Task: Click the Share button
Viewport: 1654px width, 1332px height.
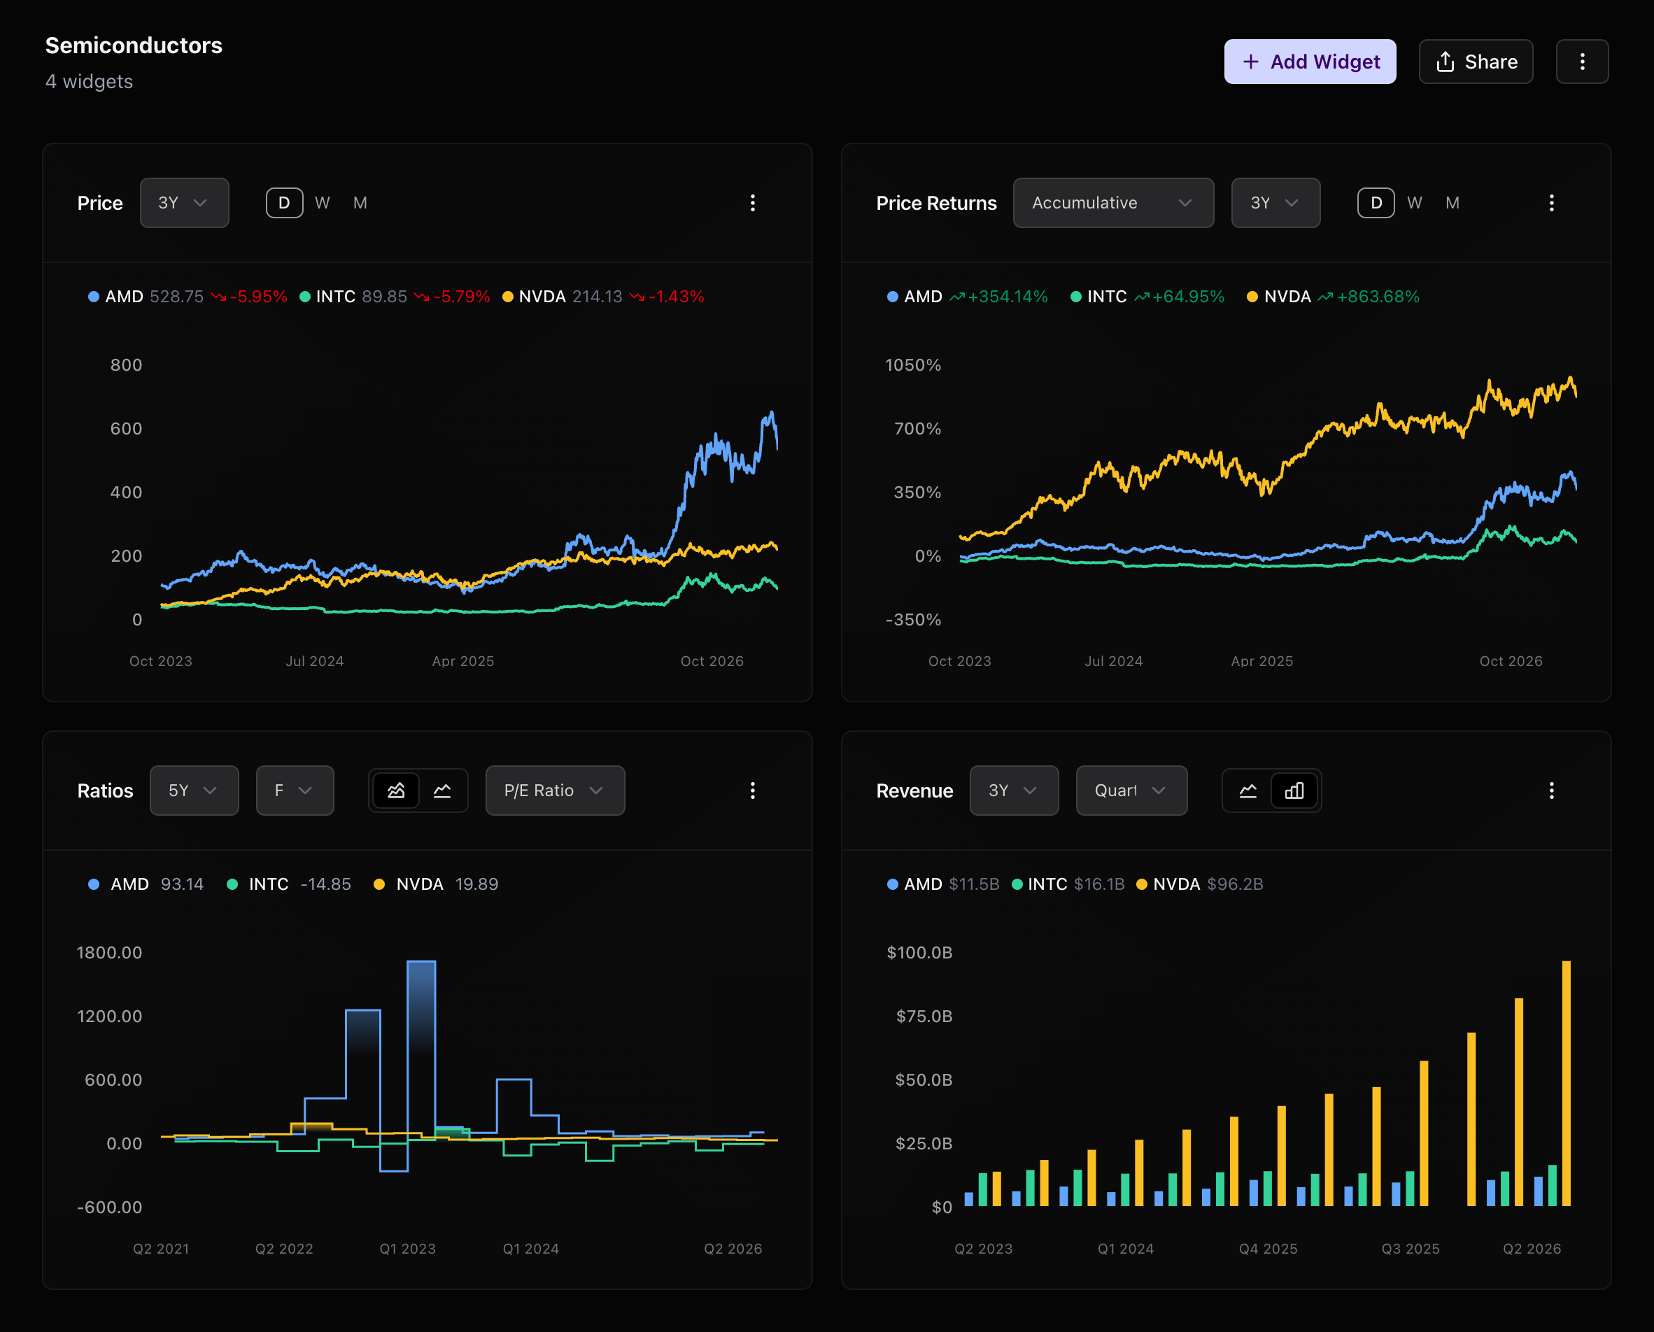Action: point(1476,62)
